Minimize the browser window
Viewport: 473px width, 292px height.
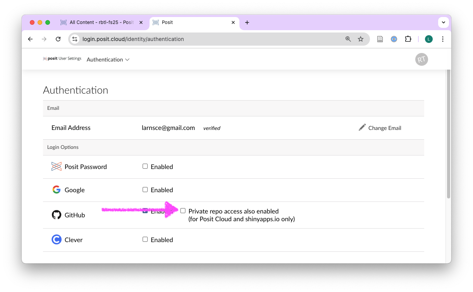[40, 22]
